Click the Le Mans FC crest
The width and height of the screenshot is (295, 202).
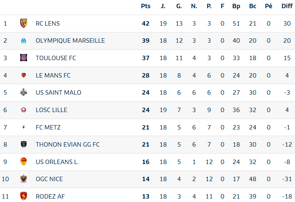(24, 75)
